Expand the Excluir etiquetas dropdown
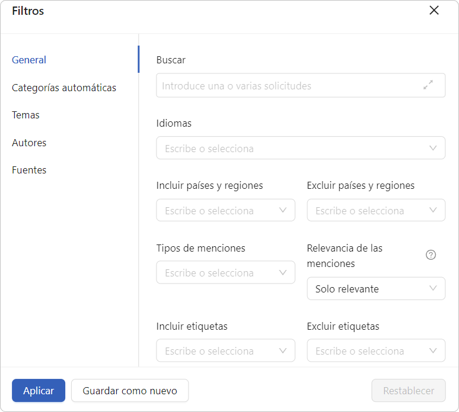Image resolution: width=459 pixels, height=412 pixels. pyautogui.click(x=376, y=350)
